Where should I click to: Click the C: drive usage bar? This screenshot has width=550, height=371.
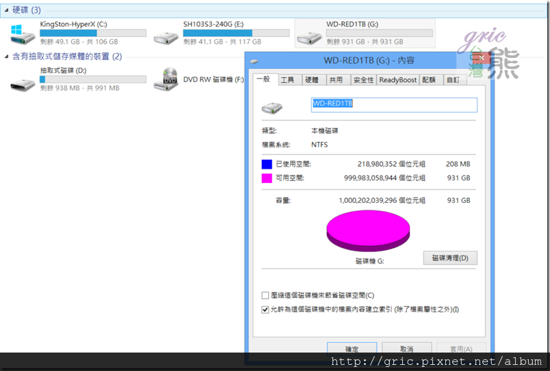coord(93,33)
